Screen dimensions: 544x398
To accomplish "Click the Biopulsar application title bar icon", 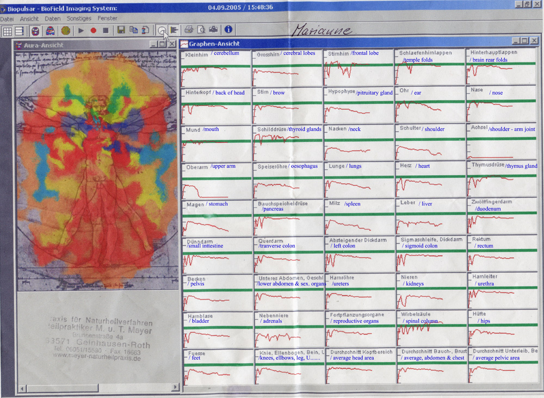I will coord(3,9).
